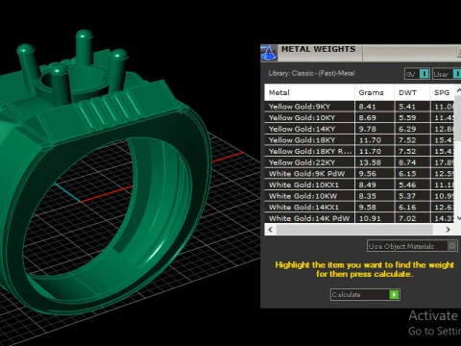Click horizontal scrollbar right arrow
This screenshot has width=461, height=346.
click(x=448, y=230)
